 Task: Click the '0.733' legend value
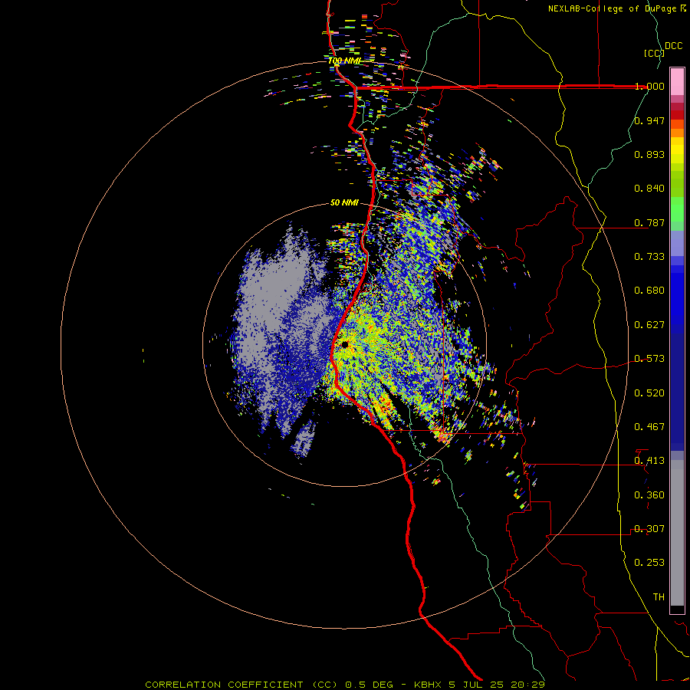point(649,257)
